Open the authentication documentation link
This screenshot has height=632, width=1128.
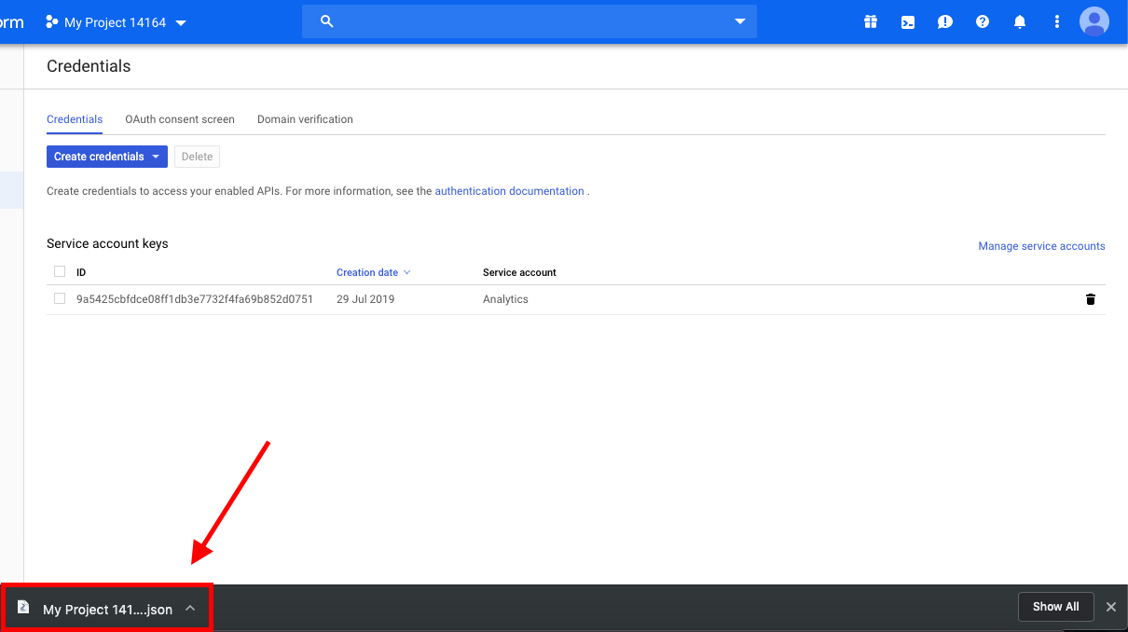click(x=510, y=191)
